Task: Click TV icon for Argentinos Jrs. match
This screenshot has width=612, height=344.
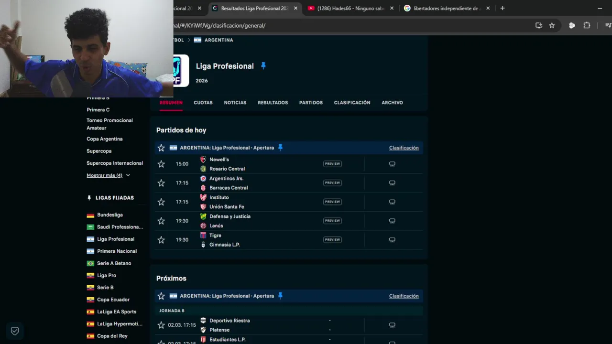Action: click(392, 183)
